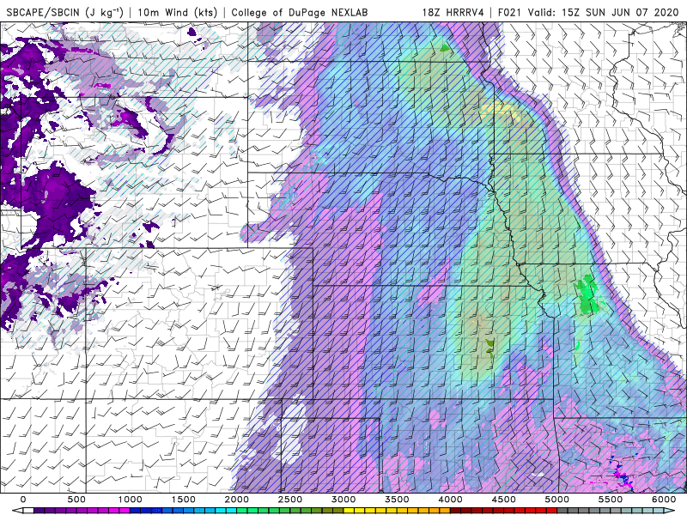Click the 5500 value on the color scale
The image size is (687, 515).
(x=611, y=500)
